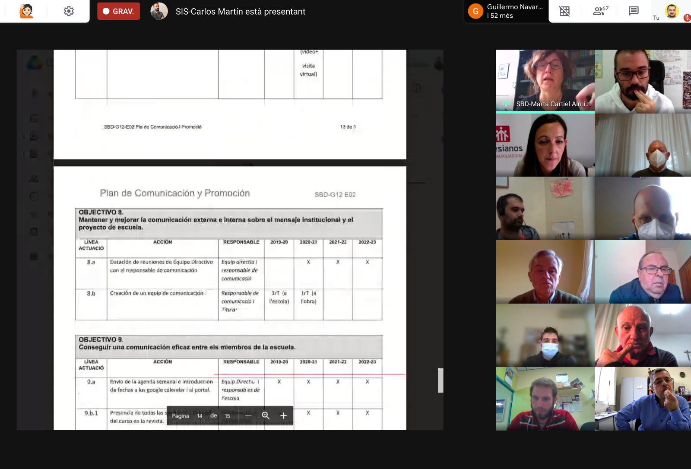The width and height of the screenshot is (691, 469).
Task: Click the current page number 14 field
Action: (x=200, y=416)
